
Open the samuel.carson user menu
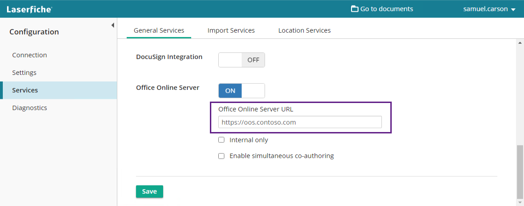click(489, 9)
